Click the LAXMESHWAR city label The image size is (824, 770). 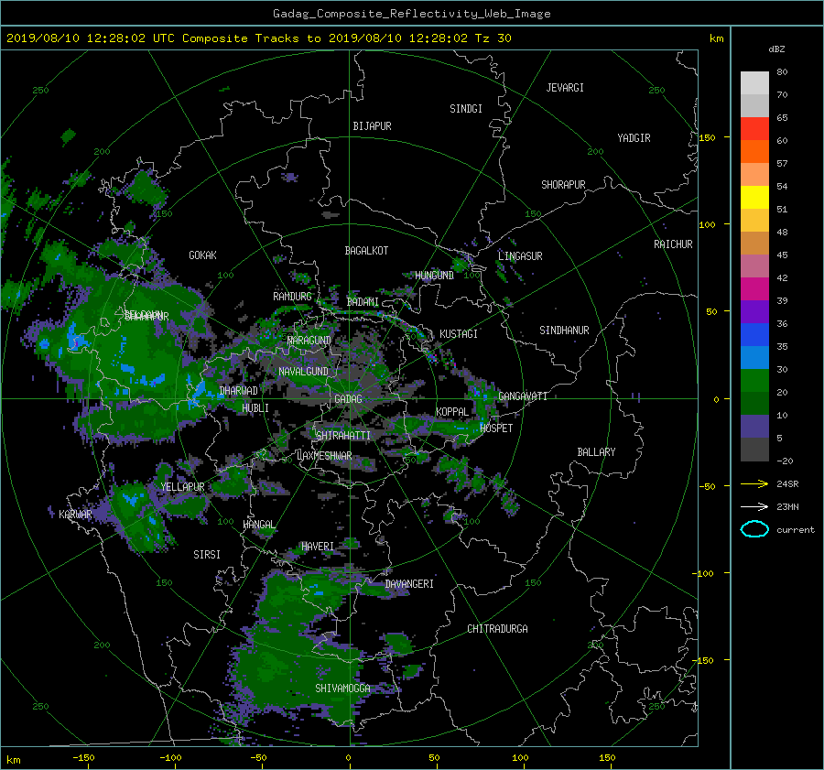coord(324,456)
